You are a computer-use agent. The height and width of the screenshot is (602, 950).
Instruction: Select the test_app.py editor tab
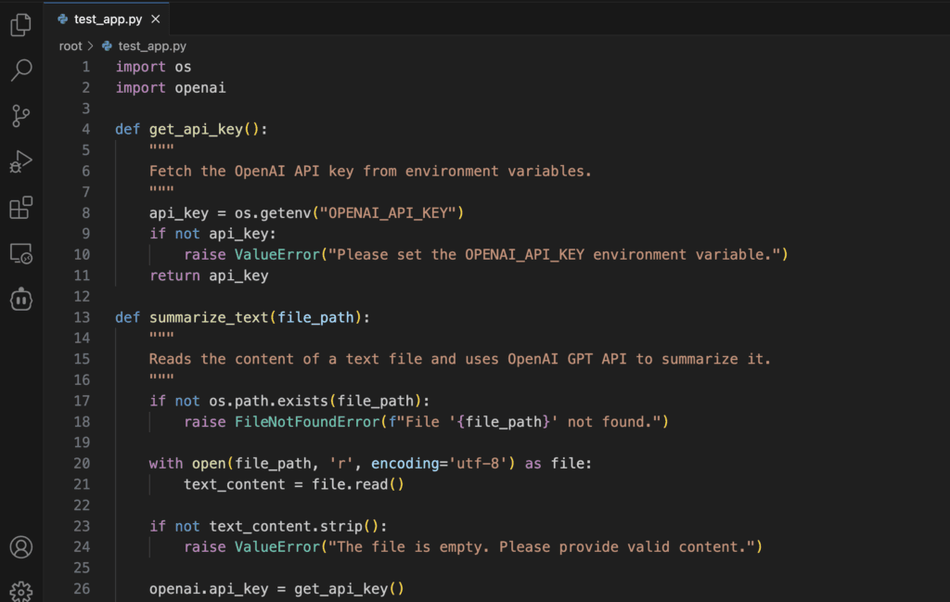click(107, 19)
